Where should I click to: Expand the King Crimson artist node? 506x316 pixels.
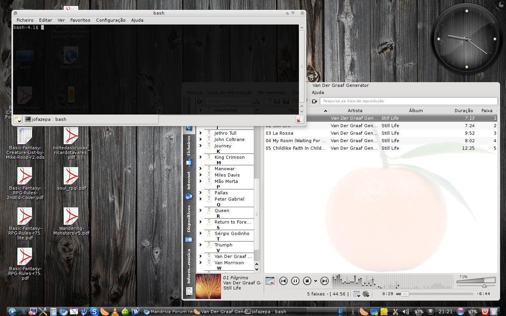tap(200, 157)
